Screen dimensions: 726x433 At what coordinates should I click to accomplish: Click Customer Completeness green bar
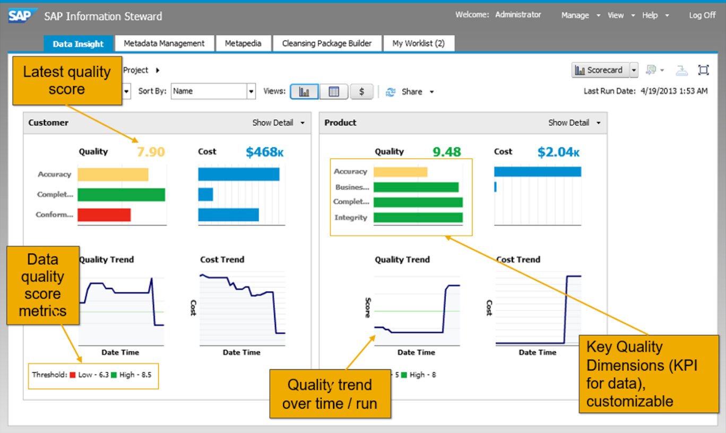(x=122, y=195)
